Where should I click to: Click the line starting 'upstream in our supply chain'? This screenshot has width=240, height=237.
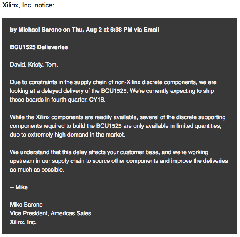coord(119,161)
